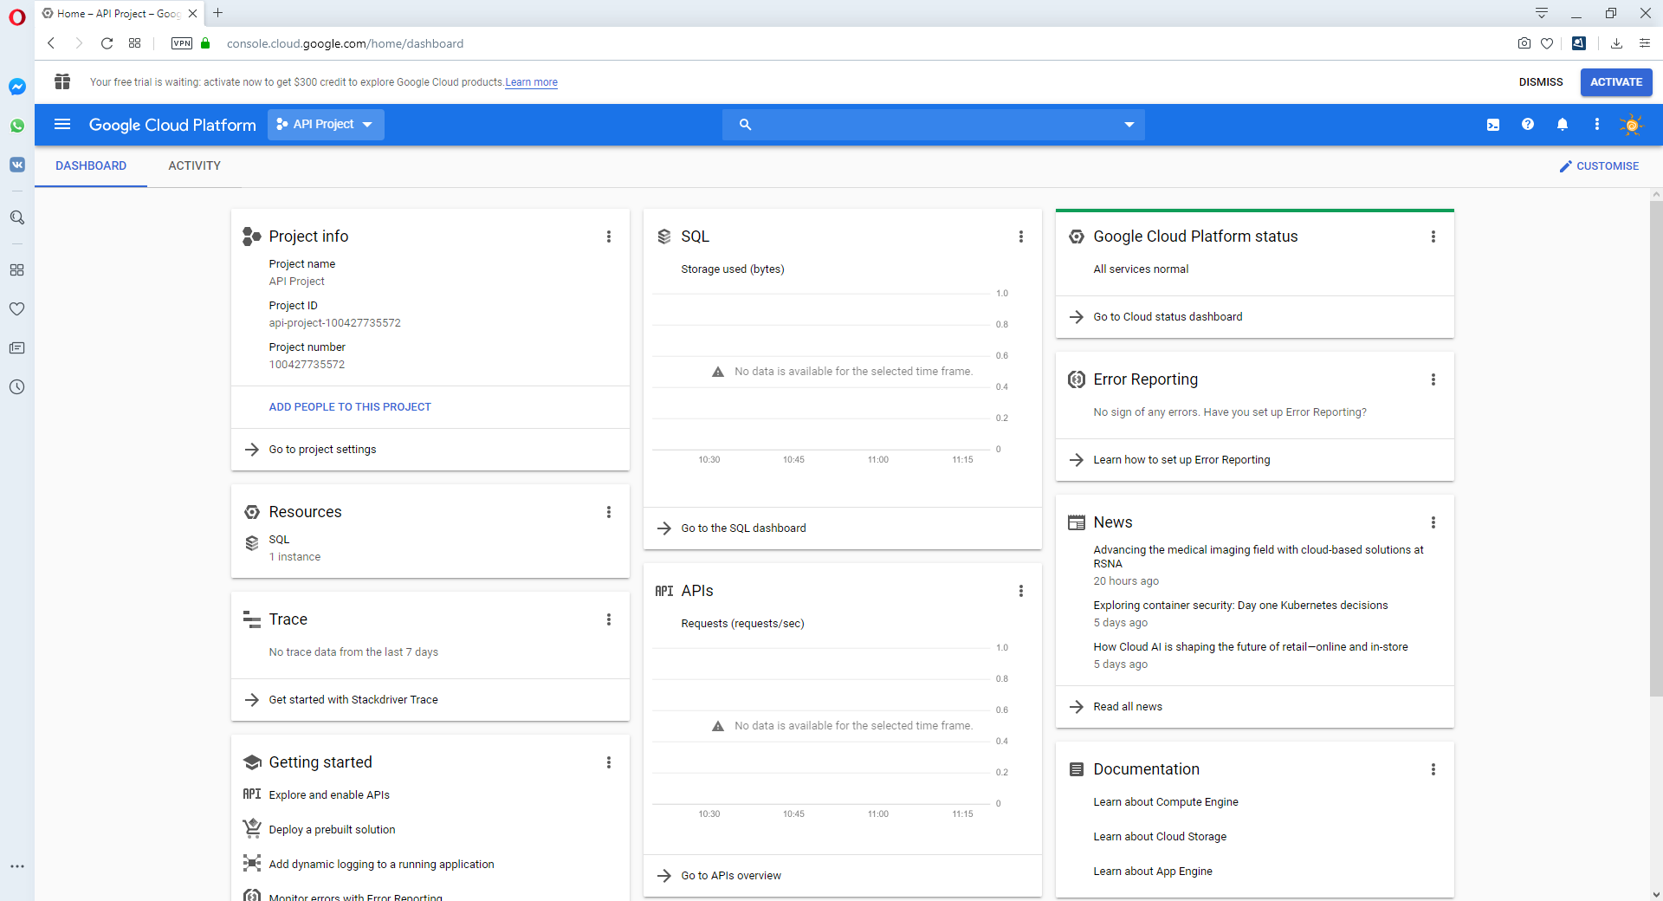Add dynamic logging to a running application
Screen dimensions: 1663x901
click(381, 865)
